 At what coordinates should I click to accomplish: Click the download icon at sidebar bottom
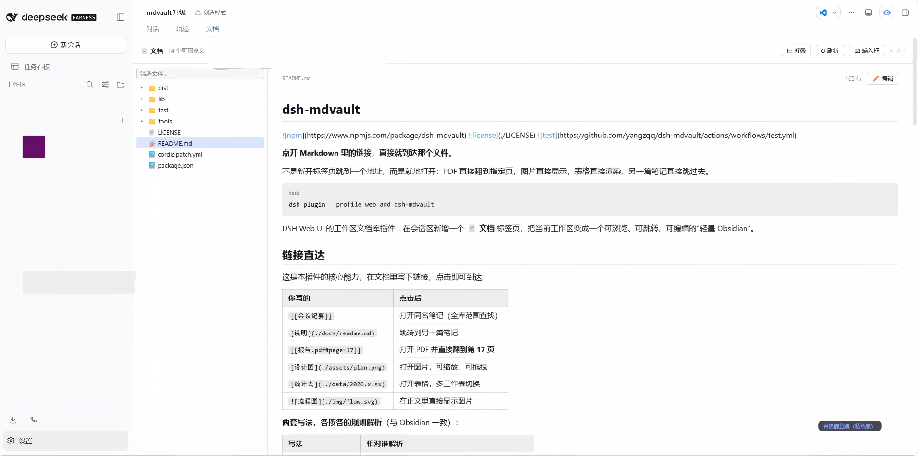(x=13, y=420)
